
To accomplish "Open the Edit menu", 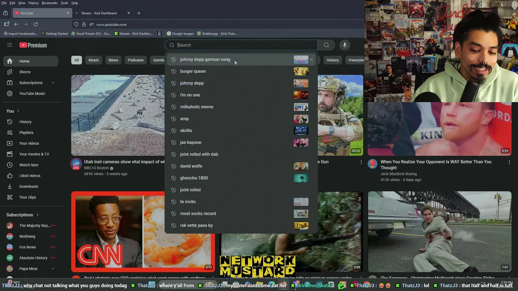I will [13, 3].
